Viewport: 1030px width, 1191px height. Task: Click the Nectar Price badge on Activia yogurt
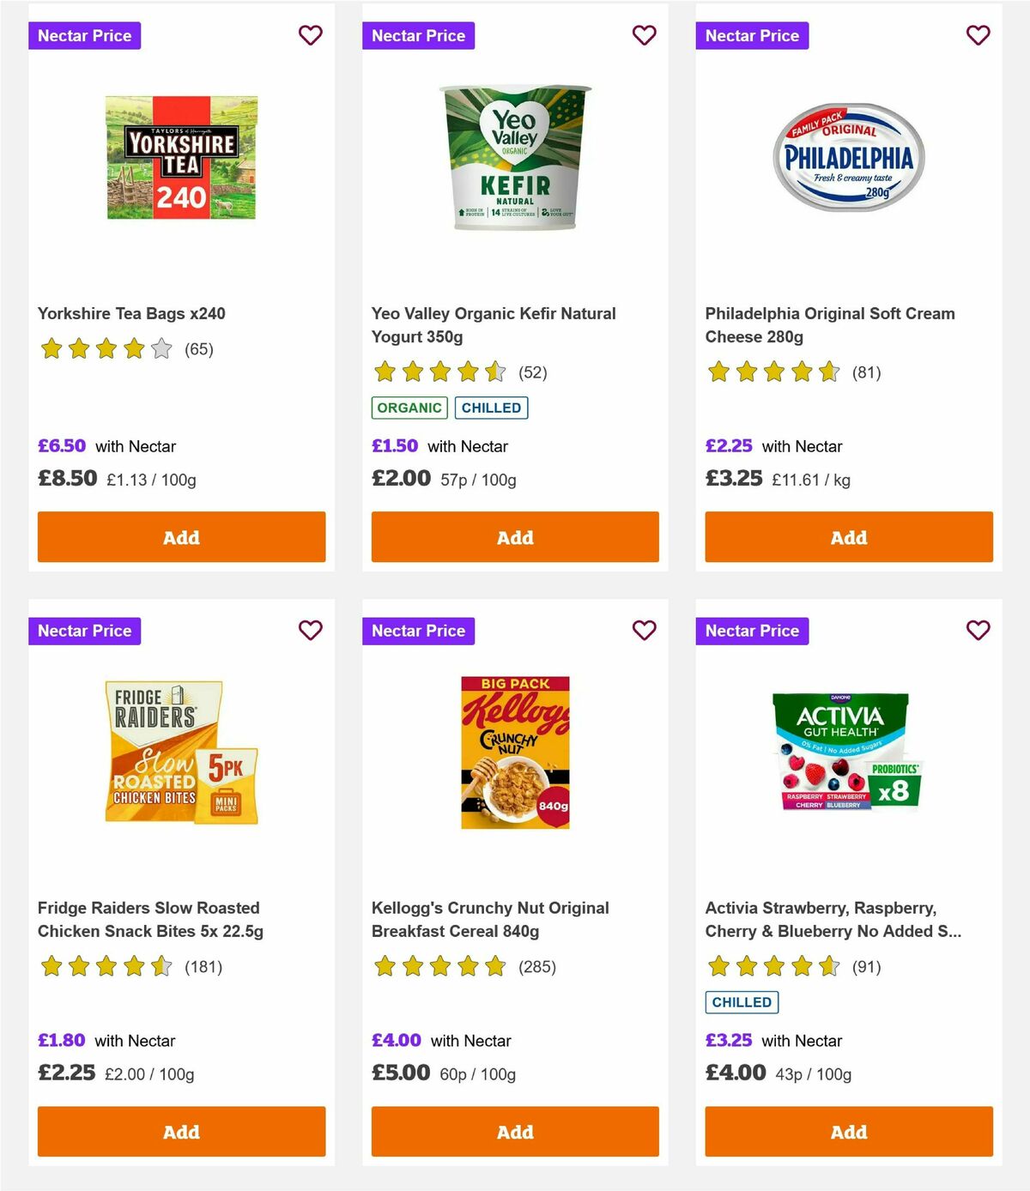752,631
